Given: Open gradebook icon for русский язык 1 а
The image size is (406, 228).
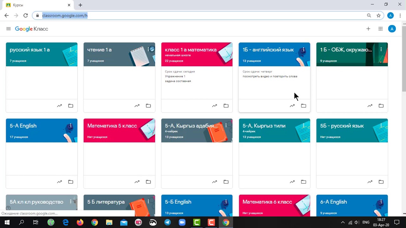Looking at the screenshot, I should pos(59,106).
